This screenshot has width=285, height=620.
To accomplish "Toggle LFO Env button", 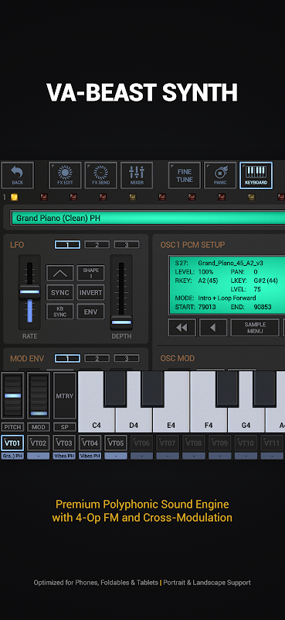I will click(90, 312).
